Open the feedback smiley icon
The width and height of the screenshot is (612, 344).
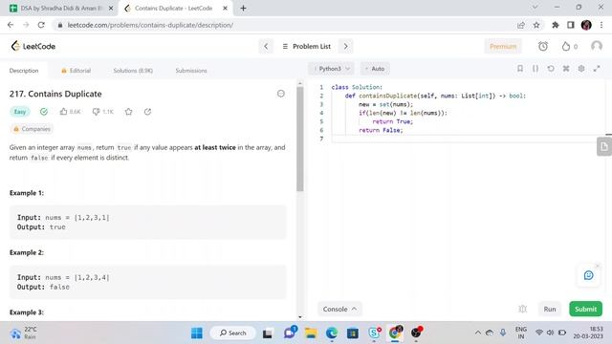click(x=589, y=275)
